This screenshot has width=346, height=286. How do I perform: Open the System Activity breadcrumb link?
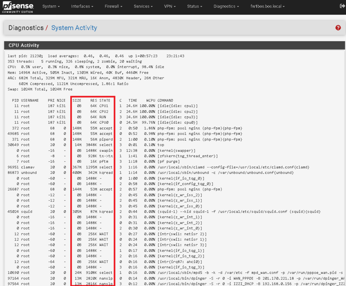click(74, 28)
